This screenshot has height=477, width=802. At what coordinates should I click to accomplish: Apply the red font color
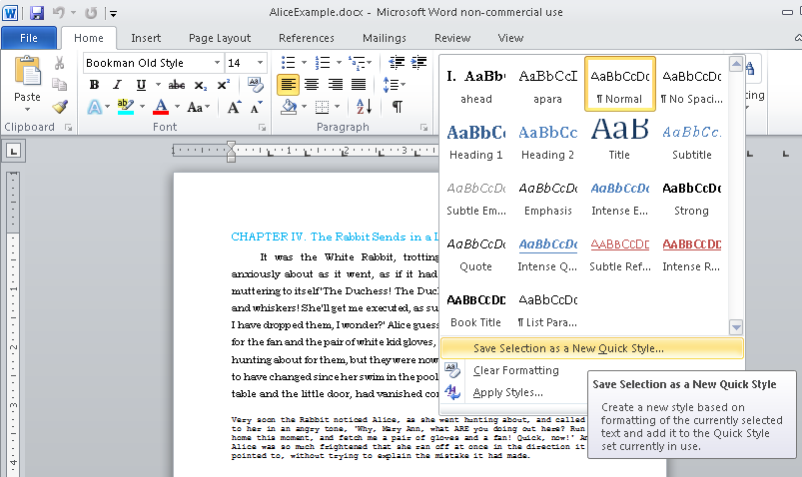tap(161, 107)
